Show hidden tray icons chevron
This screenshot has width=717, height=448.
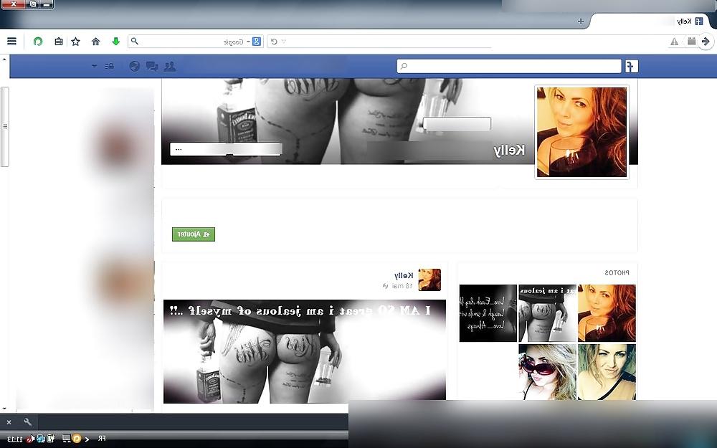[87, 439]
